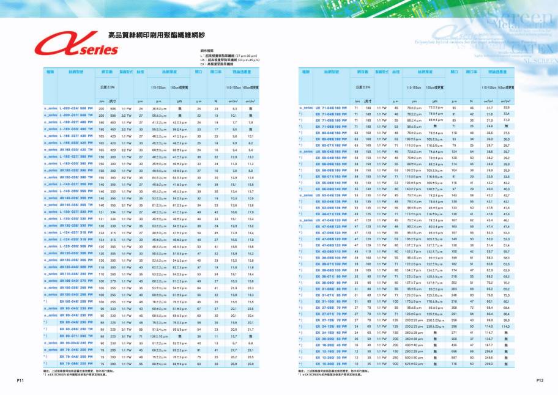Select the heading '高品質絲網印刷用聚酯纖維網紗'
This screenshot has width=558, height=395.
[x=157, y=35]
